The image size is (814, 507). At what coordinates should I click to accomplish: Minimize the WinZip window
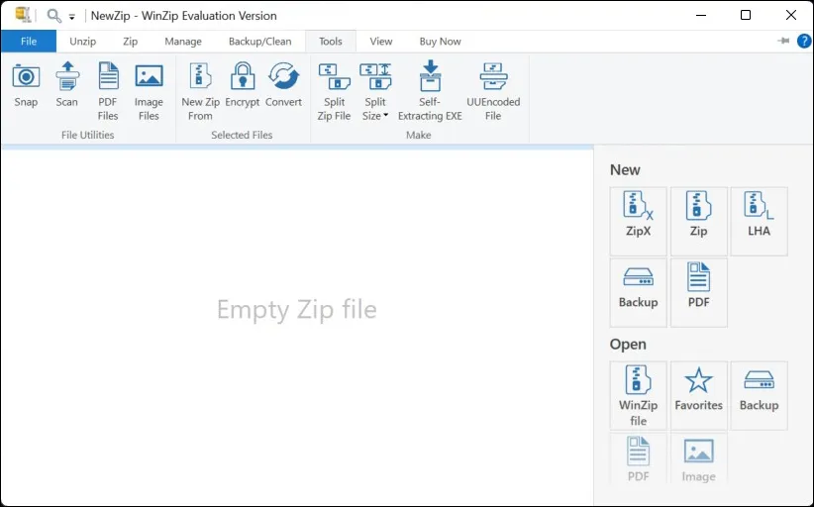(701, 15)
